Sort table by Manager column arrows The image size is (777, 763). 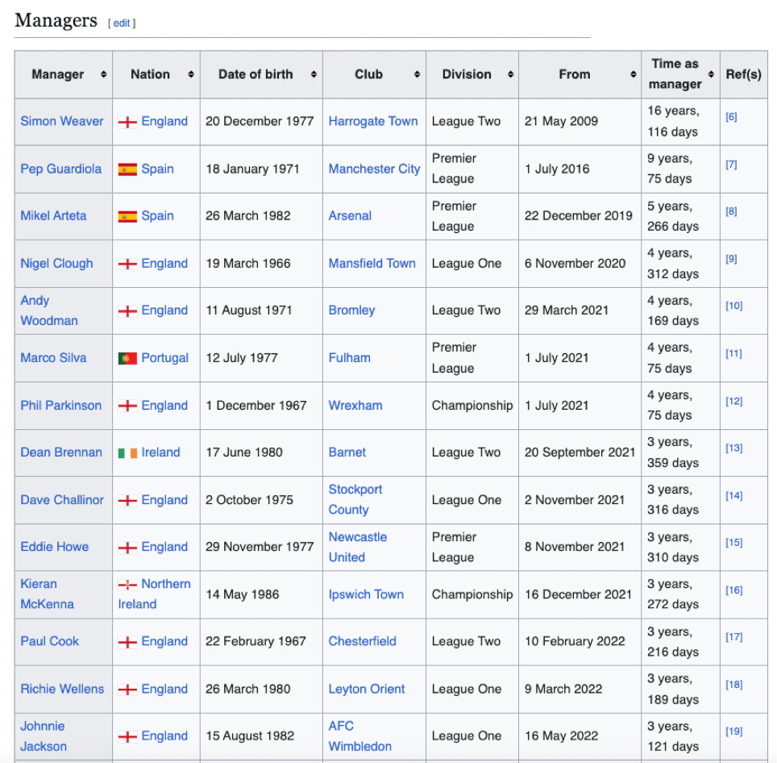pyautogui.click(x=103, y=74)
